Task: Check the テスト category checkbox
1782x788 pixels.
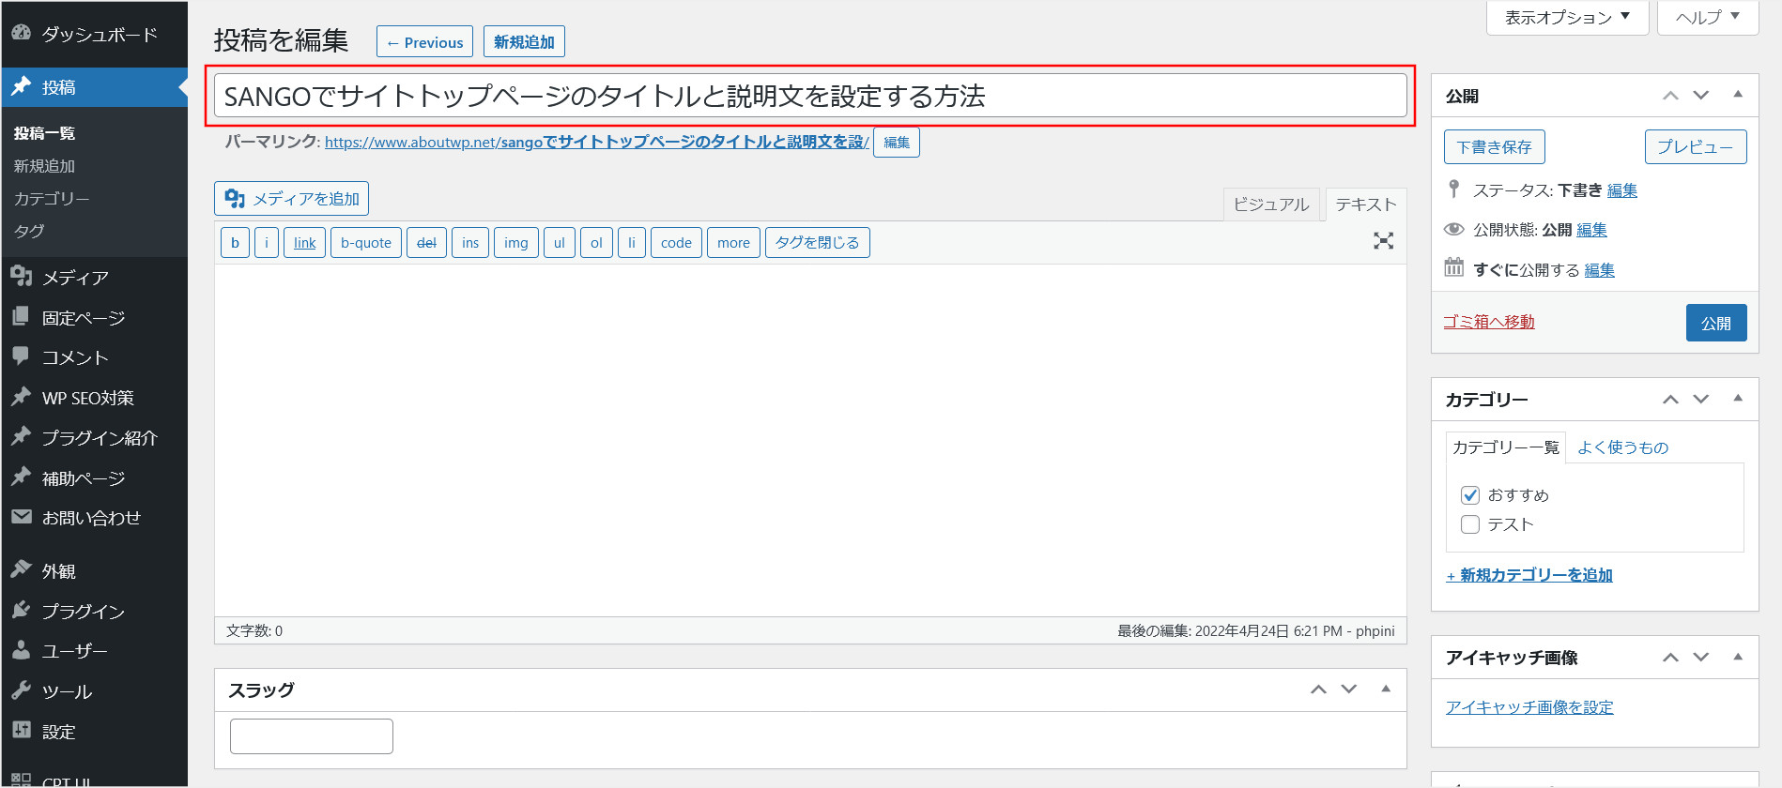Action: pyautogui.click(x=1470, y=524)
